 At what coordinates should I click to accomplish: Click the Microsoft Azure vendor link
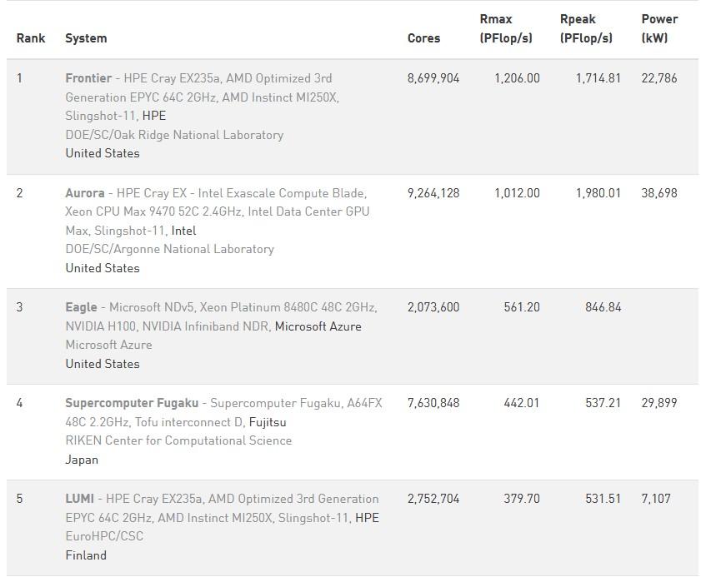[x=318, y=326]
